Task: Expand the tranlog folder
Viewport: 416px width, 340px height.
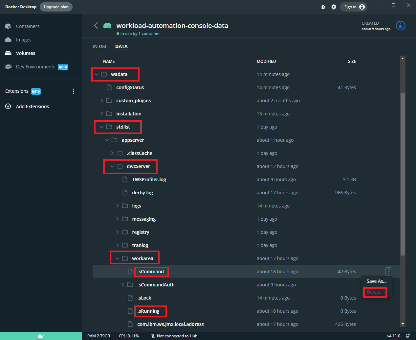Action: pos(118,245)
